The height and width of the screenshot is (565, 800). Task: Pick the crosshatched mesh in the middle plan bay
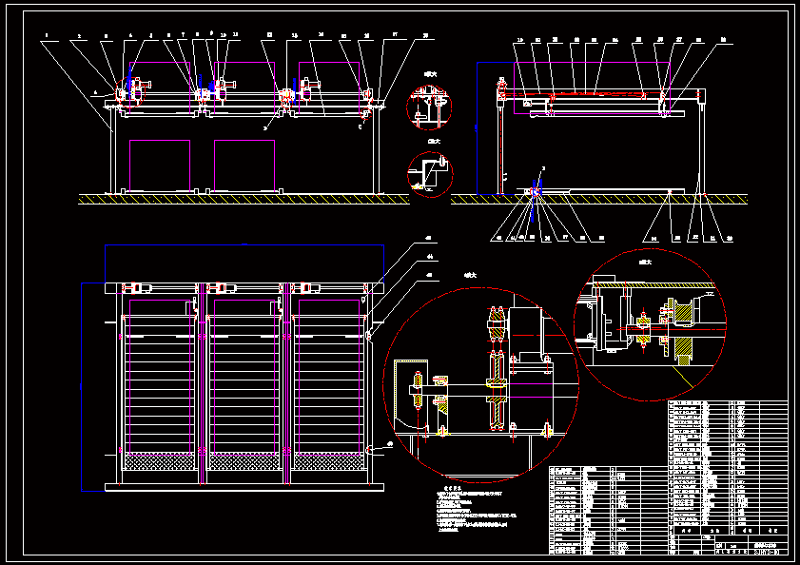click(244, 462)
